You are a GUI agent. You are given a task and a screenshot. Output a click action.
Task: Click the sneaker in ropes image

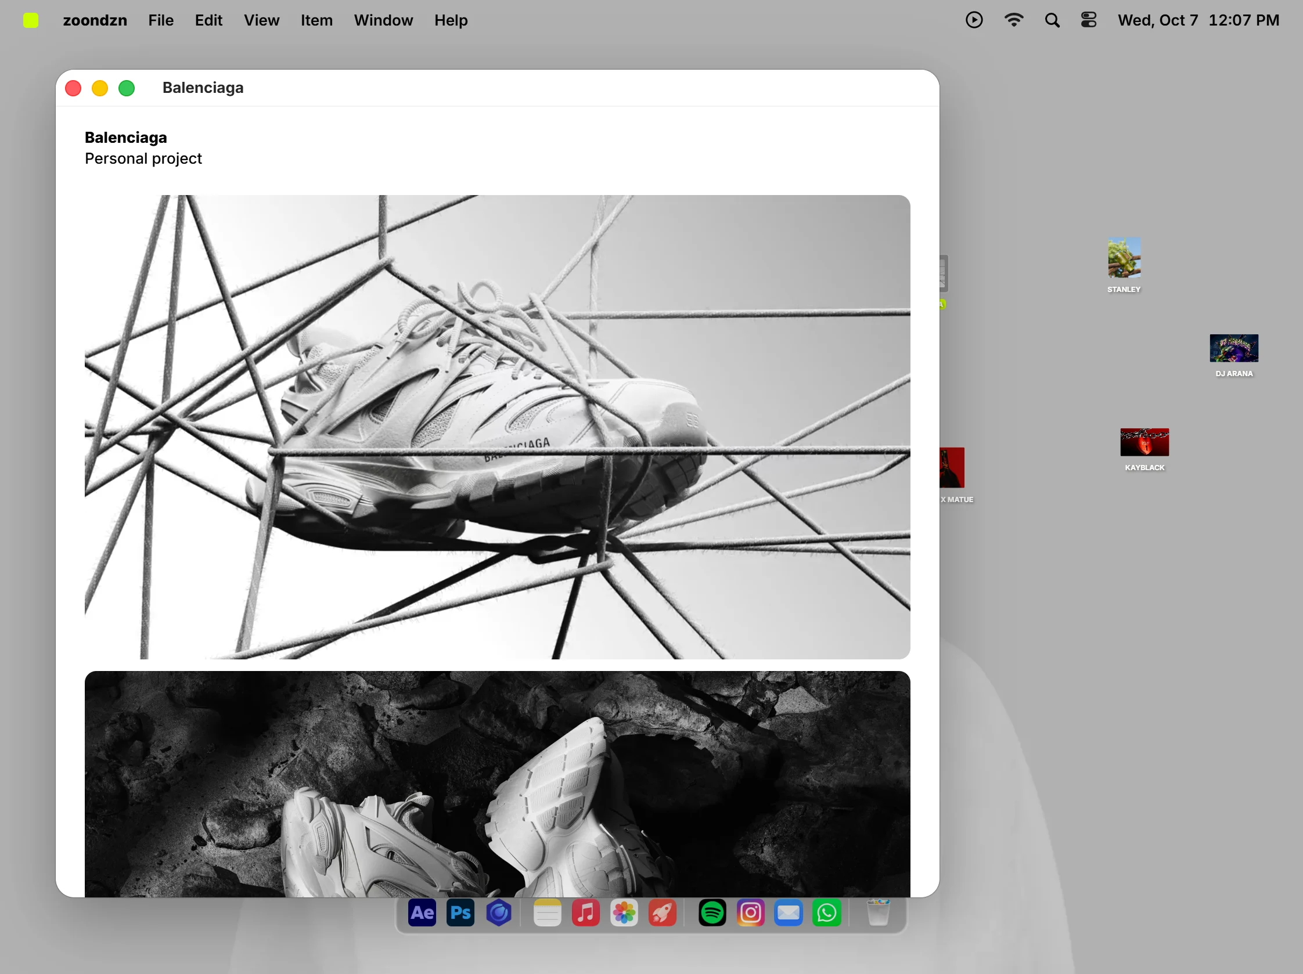coord(497,427)
